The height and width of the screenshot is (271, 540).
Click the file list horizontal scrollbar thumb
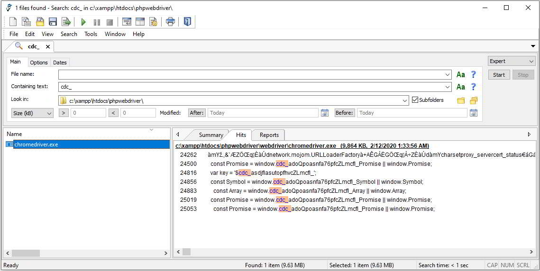pyautogui.click(x=26, y=253)
